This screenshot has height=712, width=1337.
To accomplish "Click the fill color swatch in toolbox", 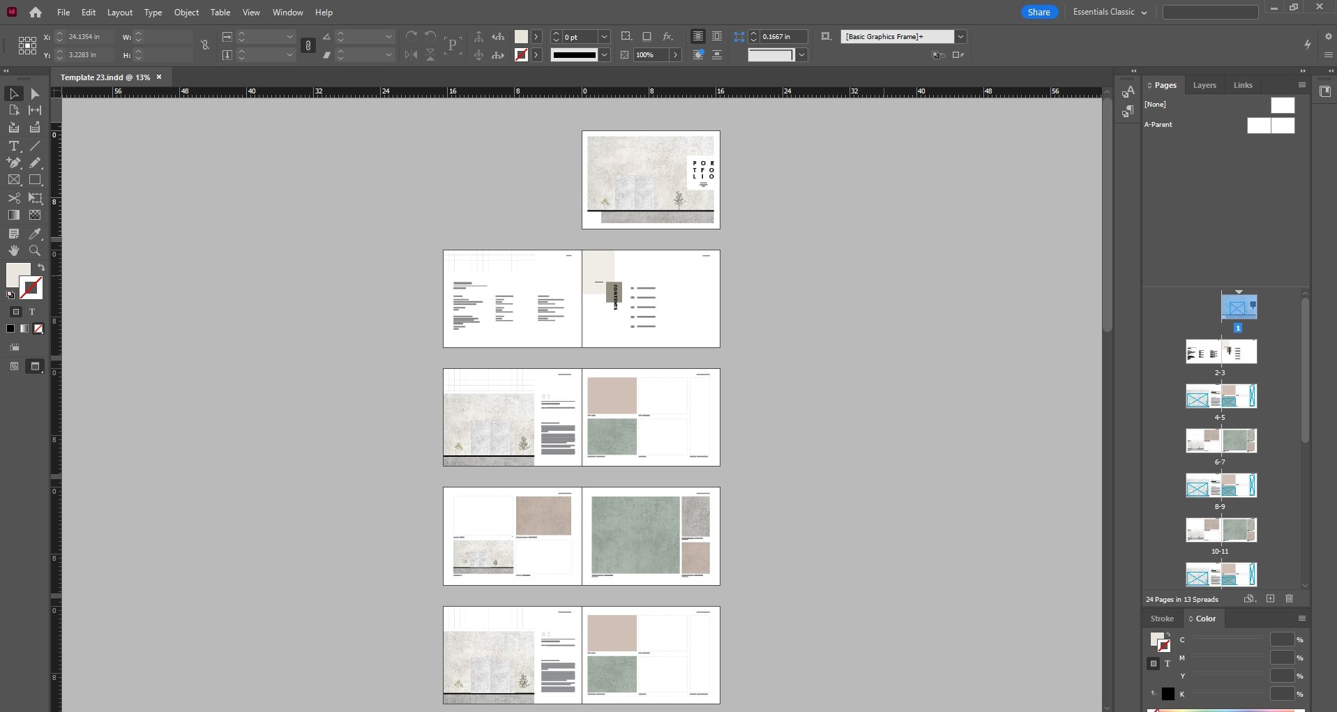I will 17,275.
